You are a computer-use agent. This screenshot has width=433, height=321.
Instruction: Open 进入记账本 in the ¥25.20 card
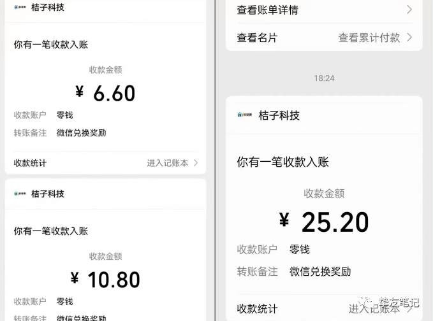point(374,309)
